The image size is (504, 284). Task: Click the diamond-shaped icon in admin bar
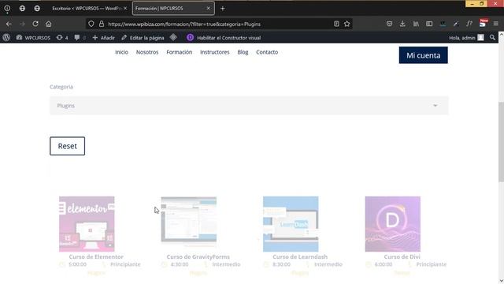(x=173, y=37)
